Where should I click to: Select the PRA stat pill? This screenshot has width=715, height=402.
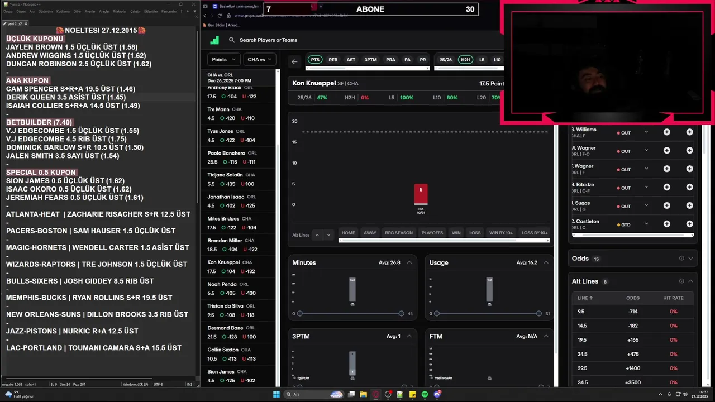(x=390, y=60)
